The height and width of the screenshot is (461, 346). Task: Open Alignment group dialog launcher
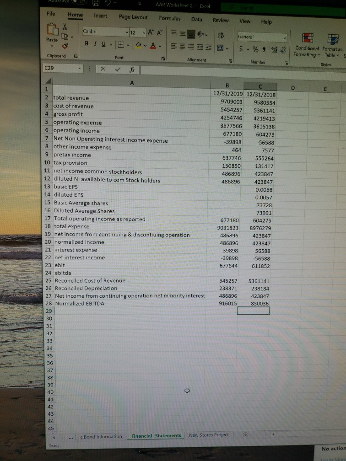231,61
